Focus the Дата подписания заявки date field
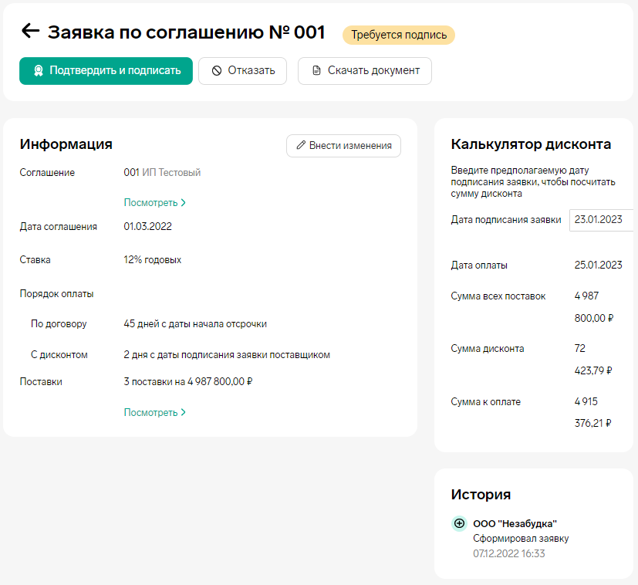Viewport: 638px width, 585px height. click(x=602, y=220)
